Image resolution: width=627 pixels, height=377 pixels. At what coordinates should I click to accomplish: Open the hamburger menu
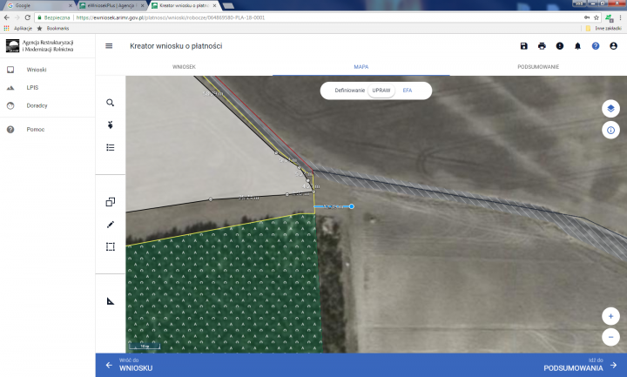pyautogui.click(x=109, y=46)
